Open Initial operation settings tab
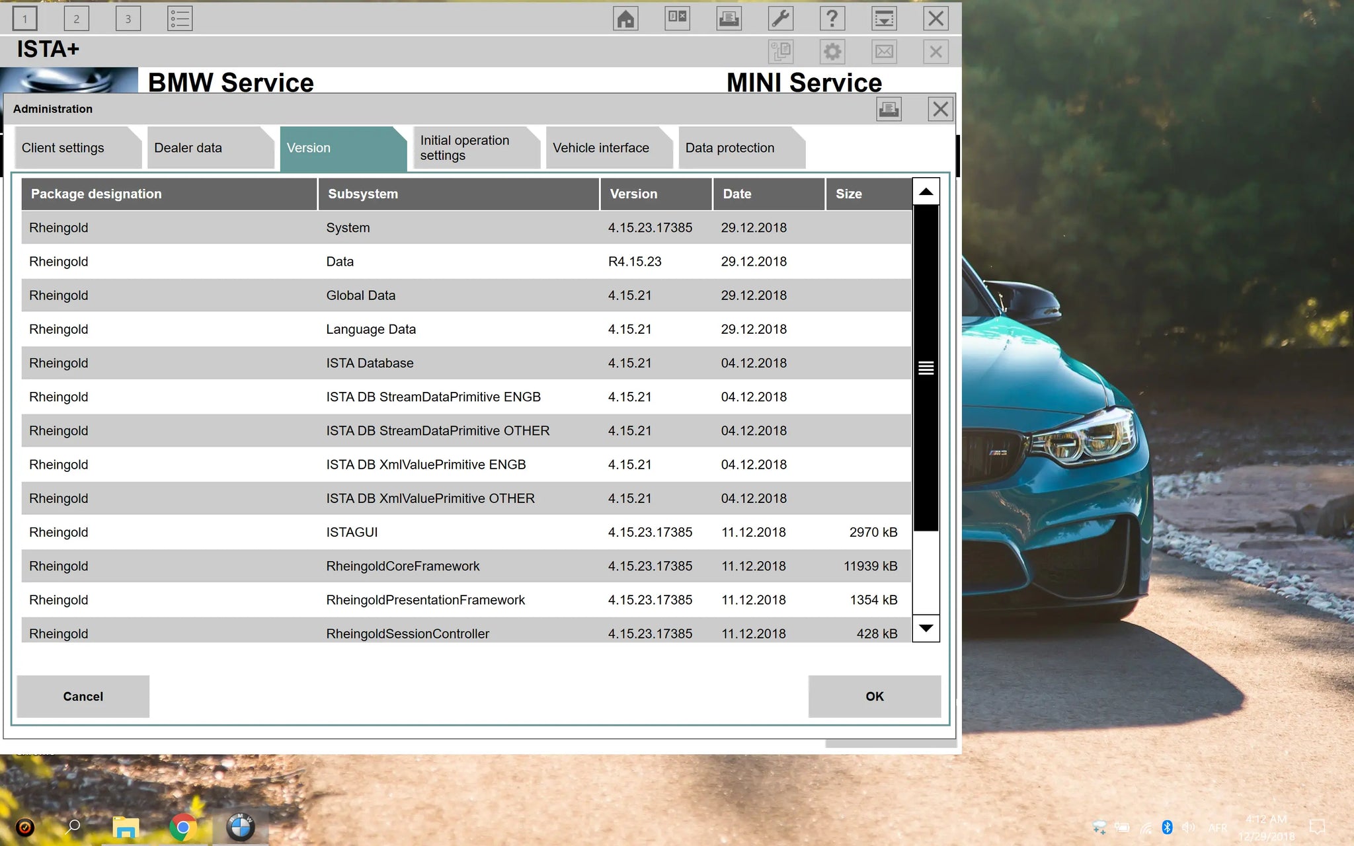The height and width of the screenshot is (846, 1354). [476, 148]
